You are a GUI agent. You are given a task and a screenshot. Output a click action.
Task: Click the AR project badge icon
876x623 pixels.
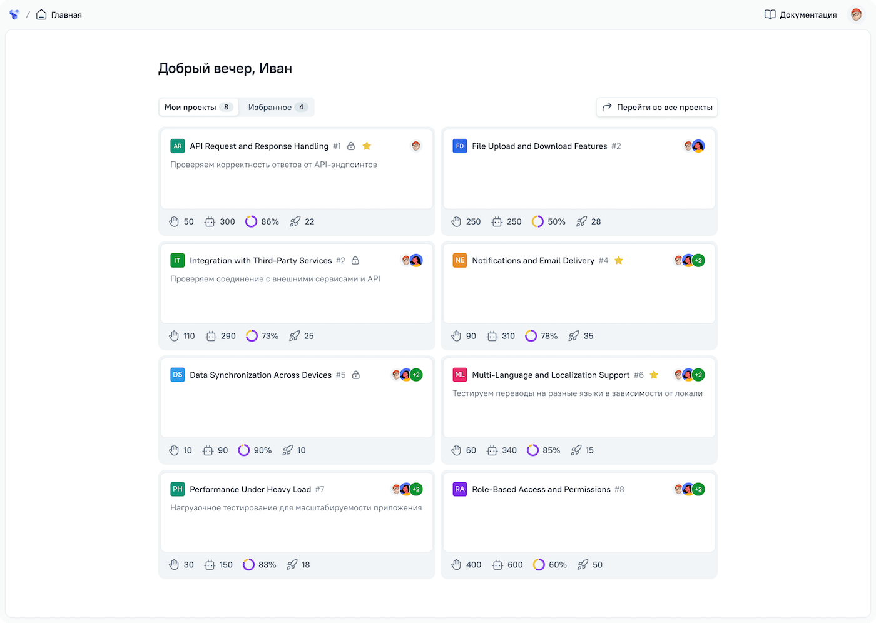pos(178,146)
